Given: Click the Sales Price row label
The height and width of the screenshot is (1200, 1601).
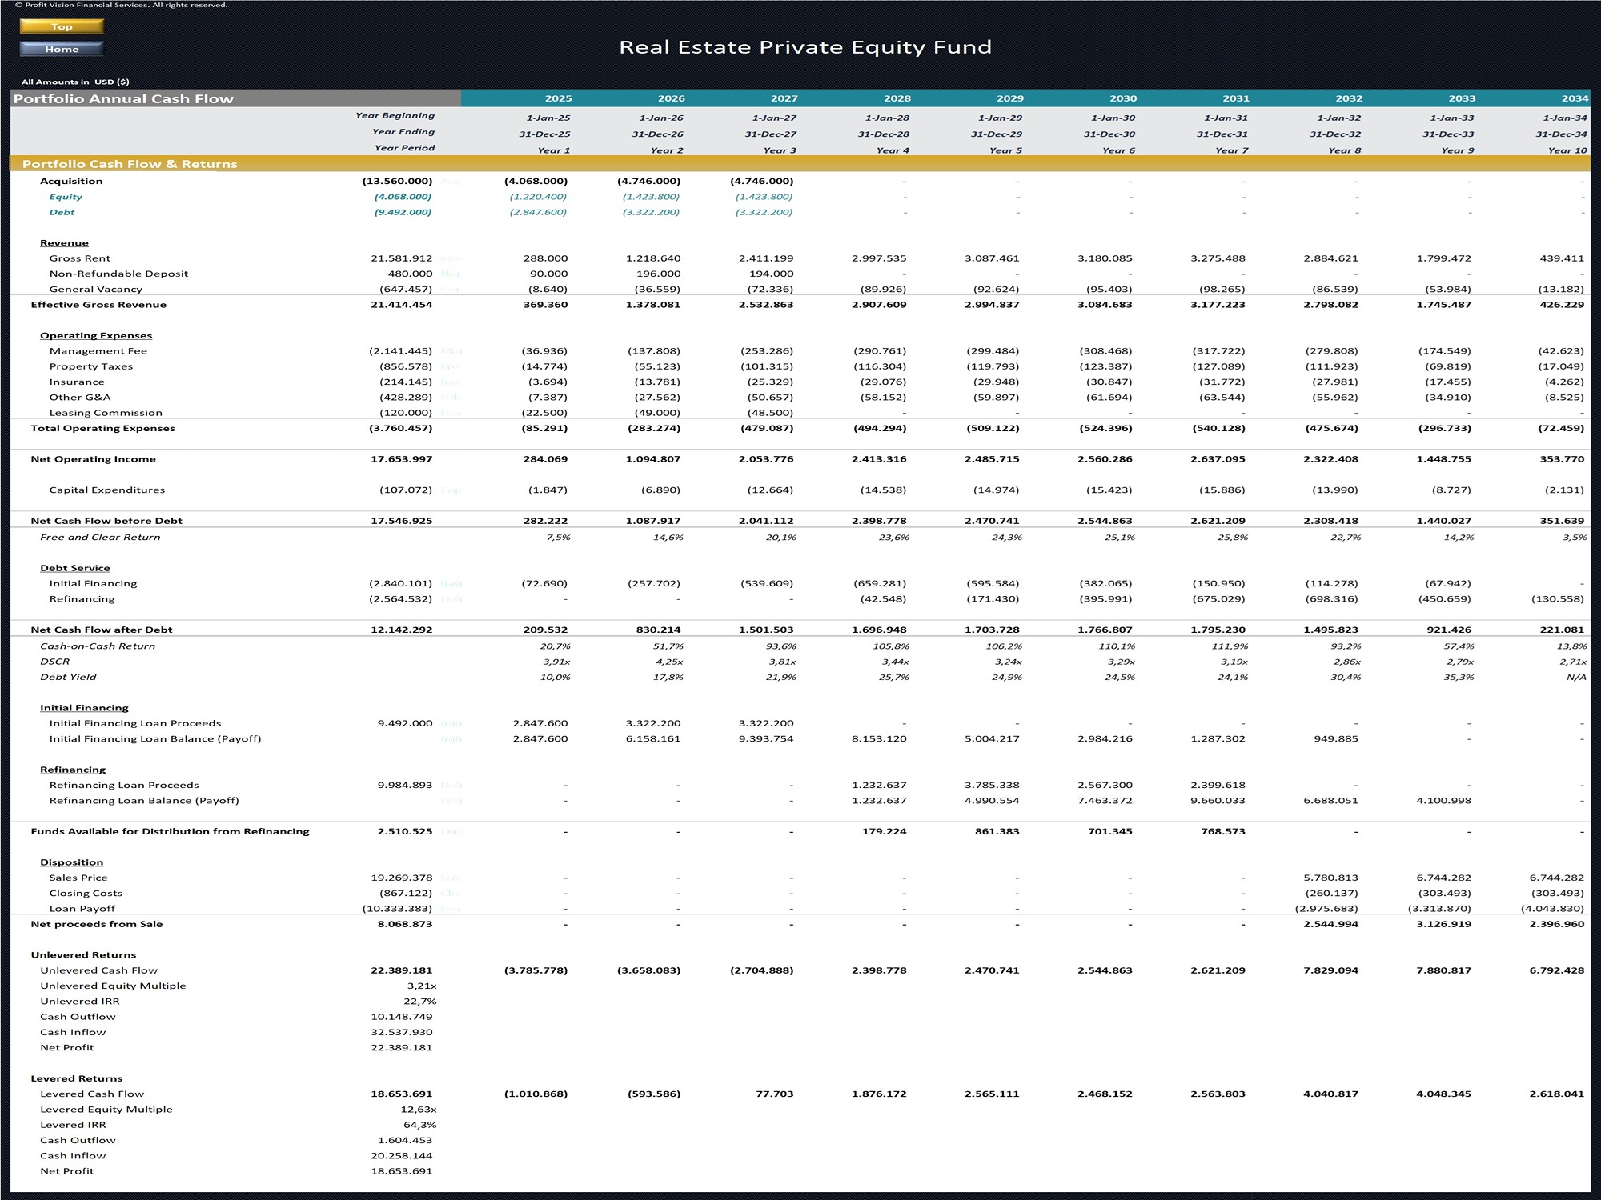Looking at the screenshot, I should point(78,878).
